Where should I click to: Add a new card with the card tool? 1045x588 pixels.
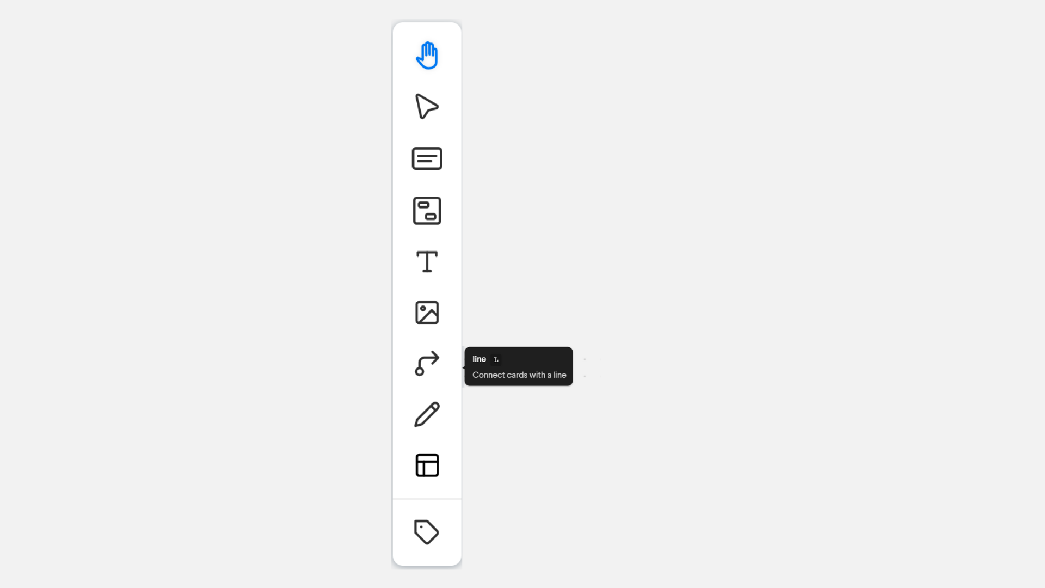click(427, 158)
